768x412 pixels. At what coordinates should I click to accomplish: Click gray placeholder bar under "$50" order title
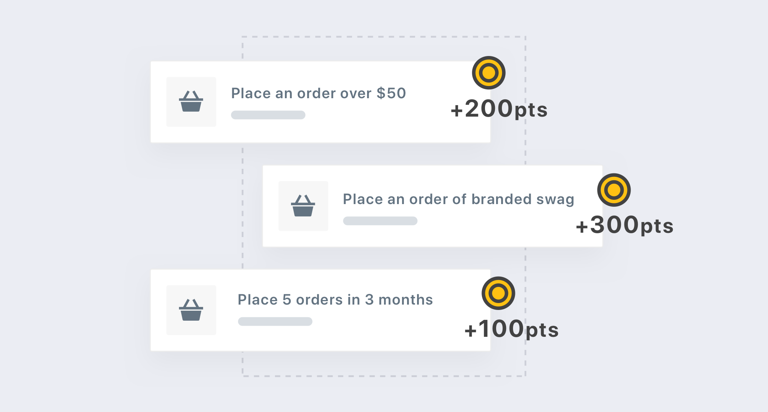point(268,115)
